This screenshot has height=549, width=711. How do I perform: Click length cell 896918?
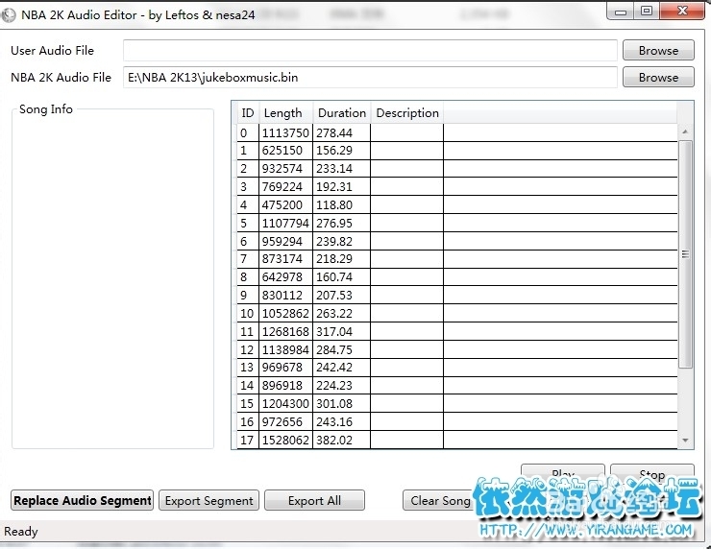pos(285,385)
